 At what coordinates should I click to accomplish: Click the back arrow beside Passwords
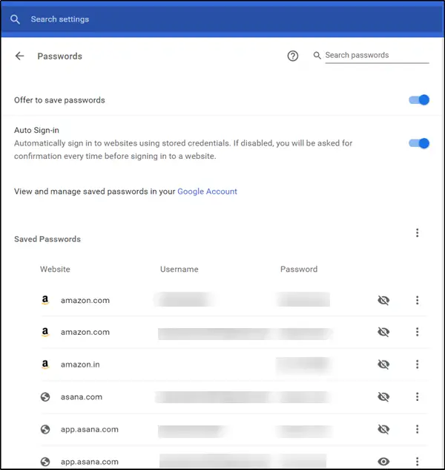click(x=20, y=56)
